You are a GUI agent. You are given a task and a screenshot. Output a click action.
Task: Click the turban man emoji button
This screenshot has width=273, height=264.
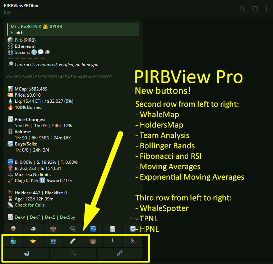pyautogui.click(x=13, y=229)
